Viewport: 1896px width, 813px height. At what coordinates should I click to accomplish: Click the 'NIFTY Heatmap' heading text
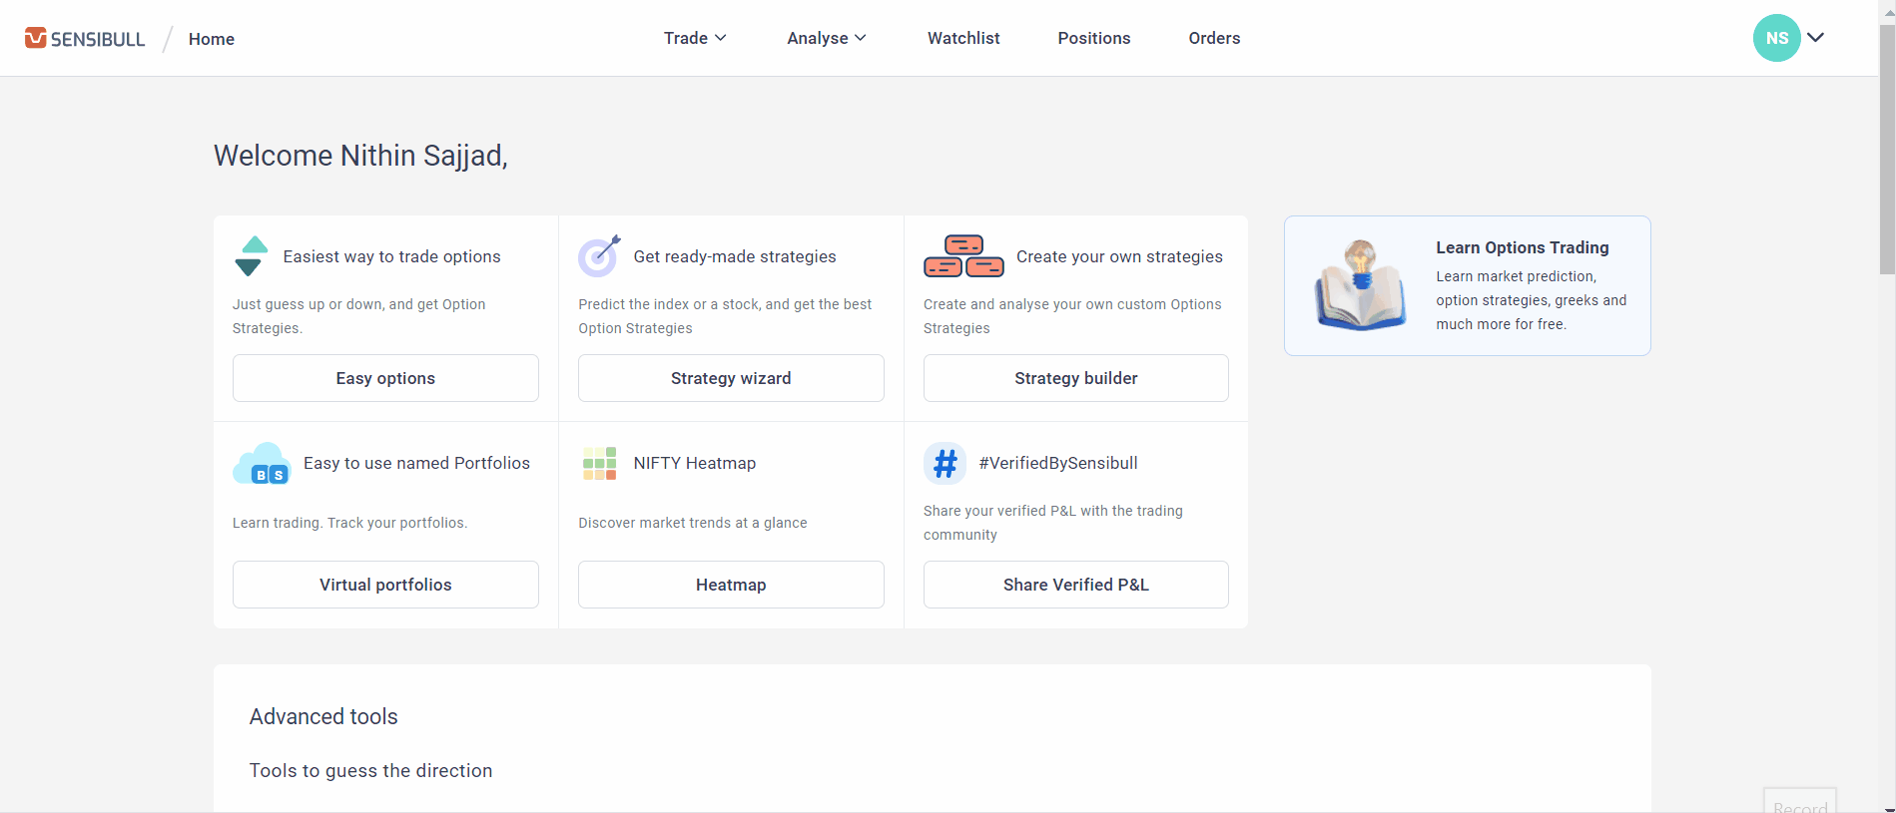point(695,463)
